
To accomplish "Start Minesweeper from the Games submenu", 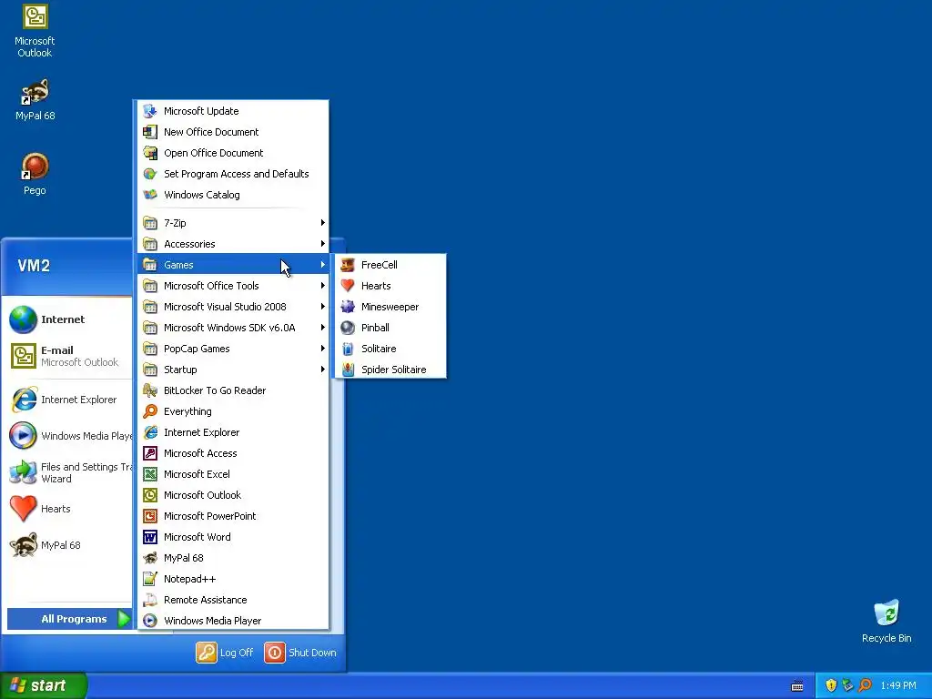I will coord(390,307).
